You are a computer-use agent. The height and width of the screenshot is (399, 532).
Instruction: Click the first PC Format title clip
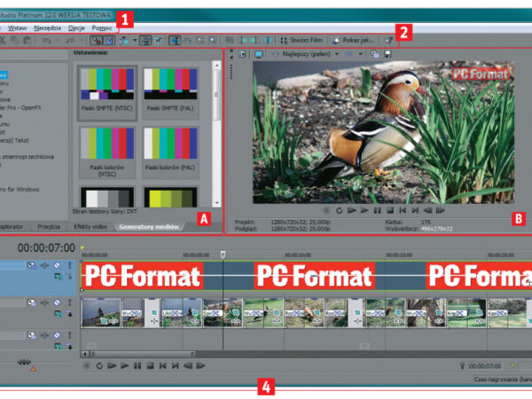142,276
